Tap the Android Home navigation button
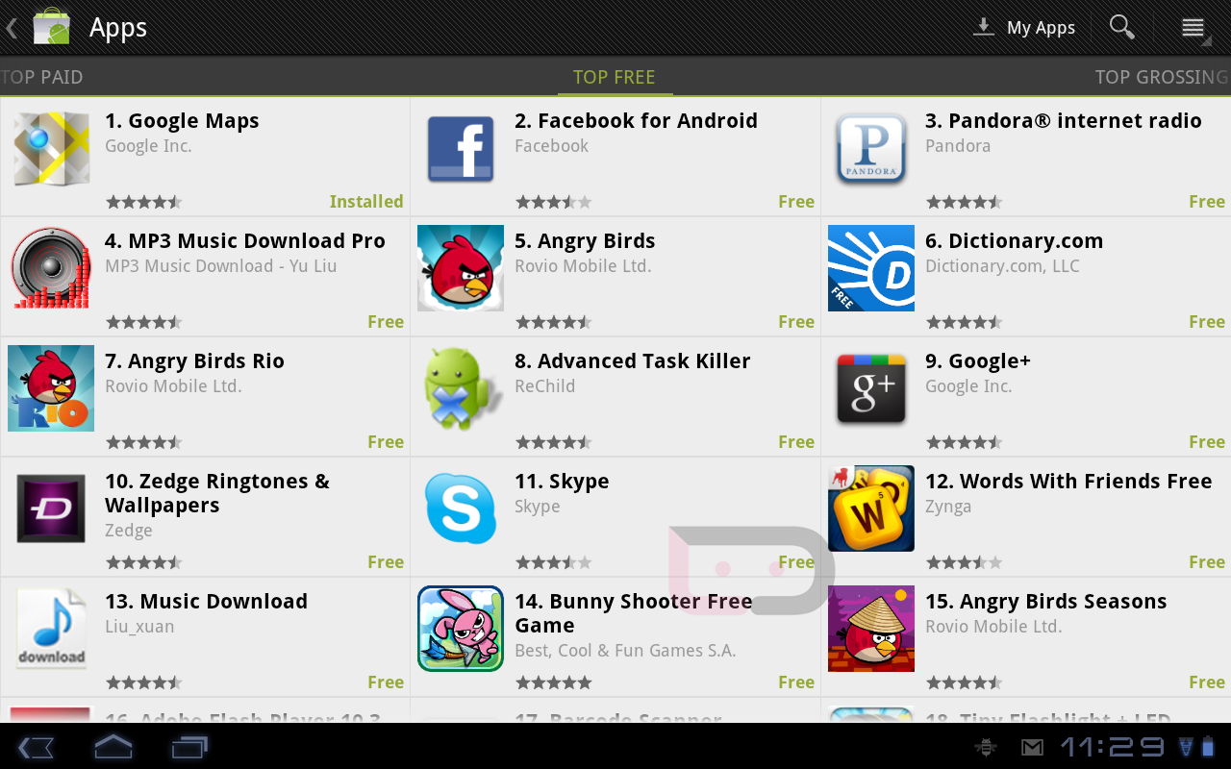Screen dimensions: 1231x769 (x=113, y=746)
